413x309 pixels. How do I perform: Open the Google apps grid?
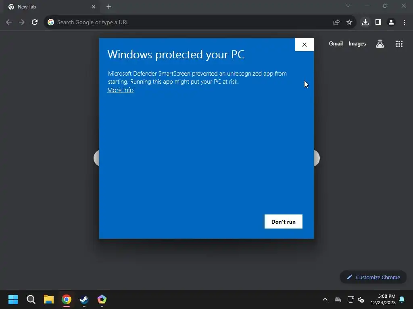pyautogui.click(x=399, y=44)
